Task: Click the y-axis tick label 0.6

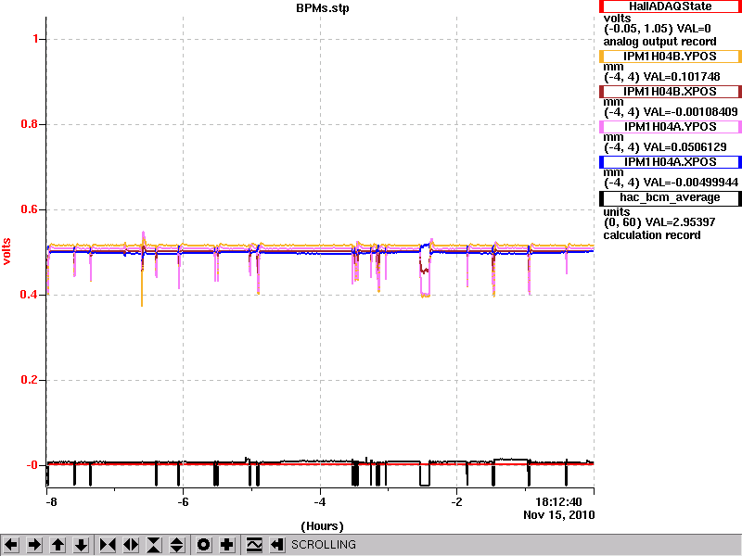Action: point(30,209)
